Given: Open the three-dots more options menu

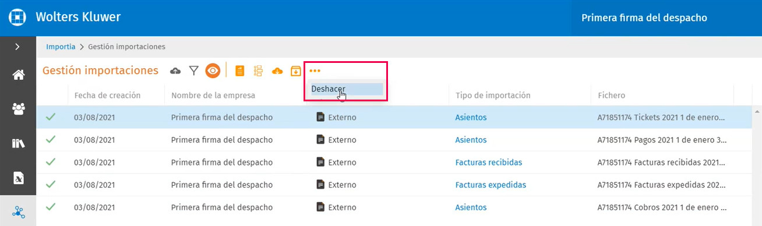Looking at the screenshot, I should point(315,71).
